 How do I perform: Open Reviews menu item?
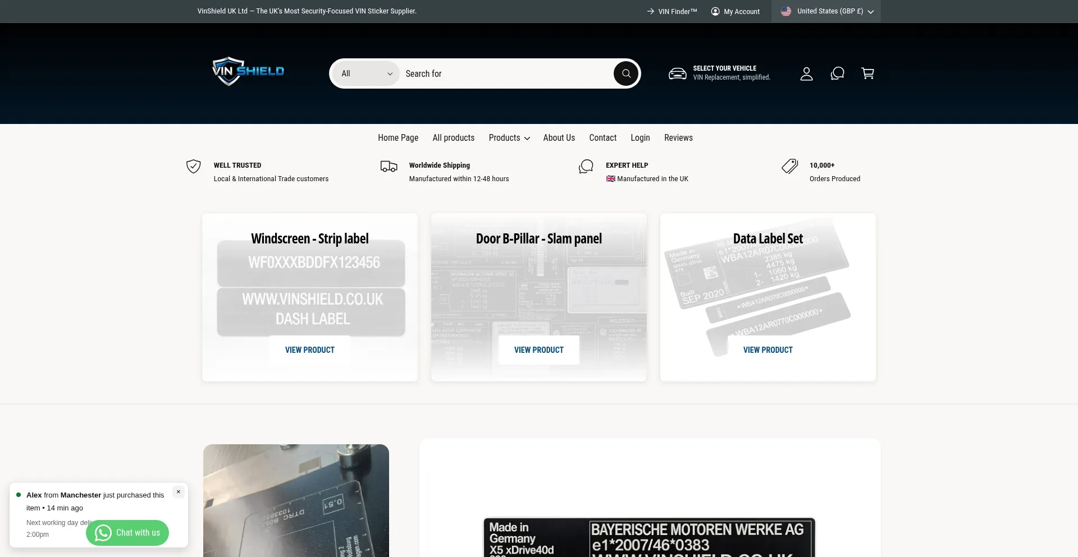[678, 138]
